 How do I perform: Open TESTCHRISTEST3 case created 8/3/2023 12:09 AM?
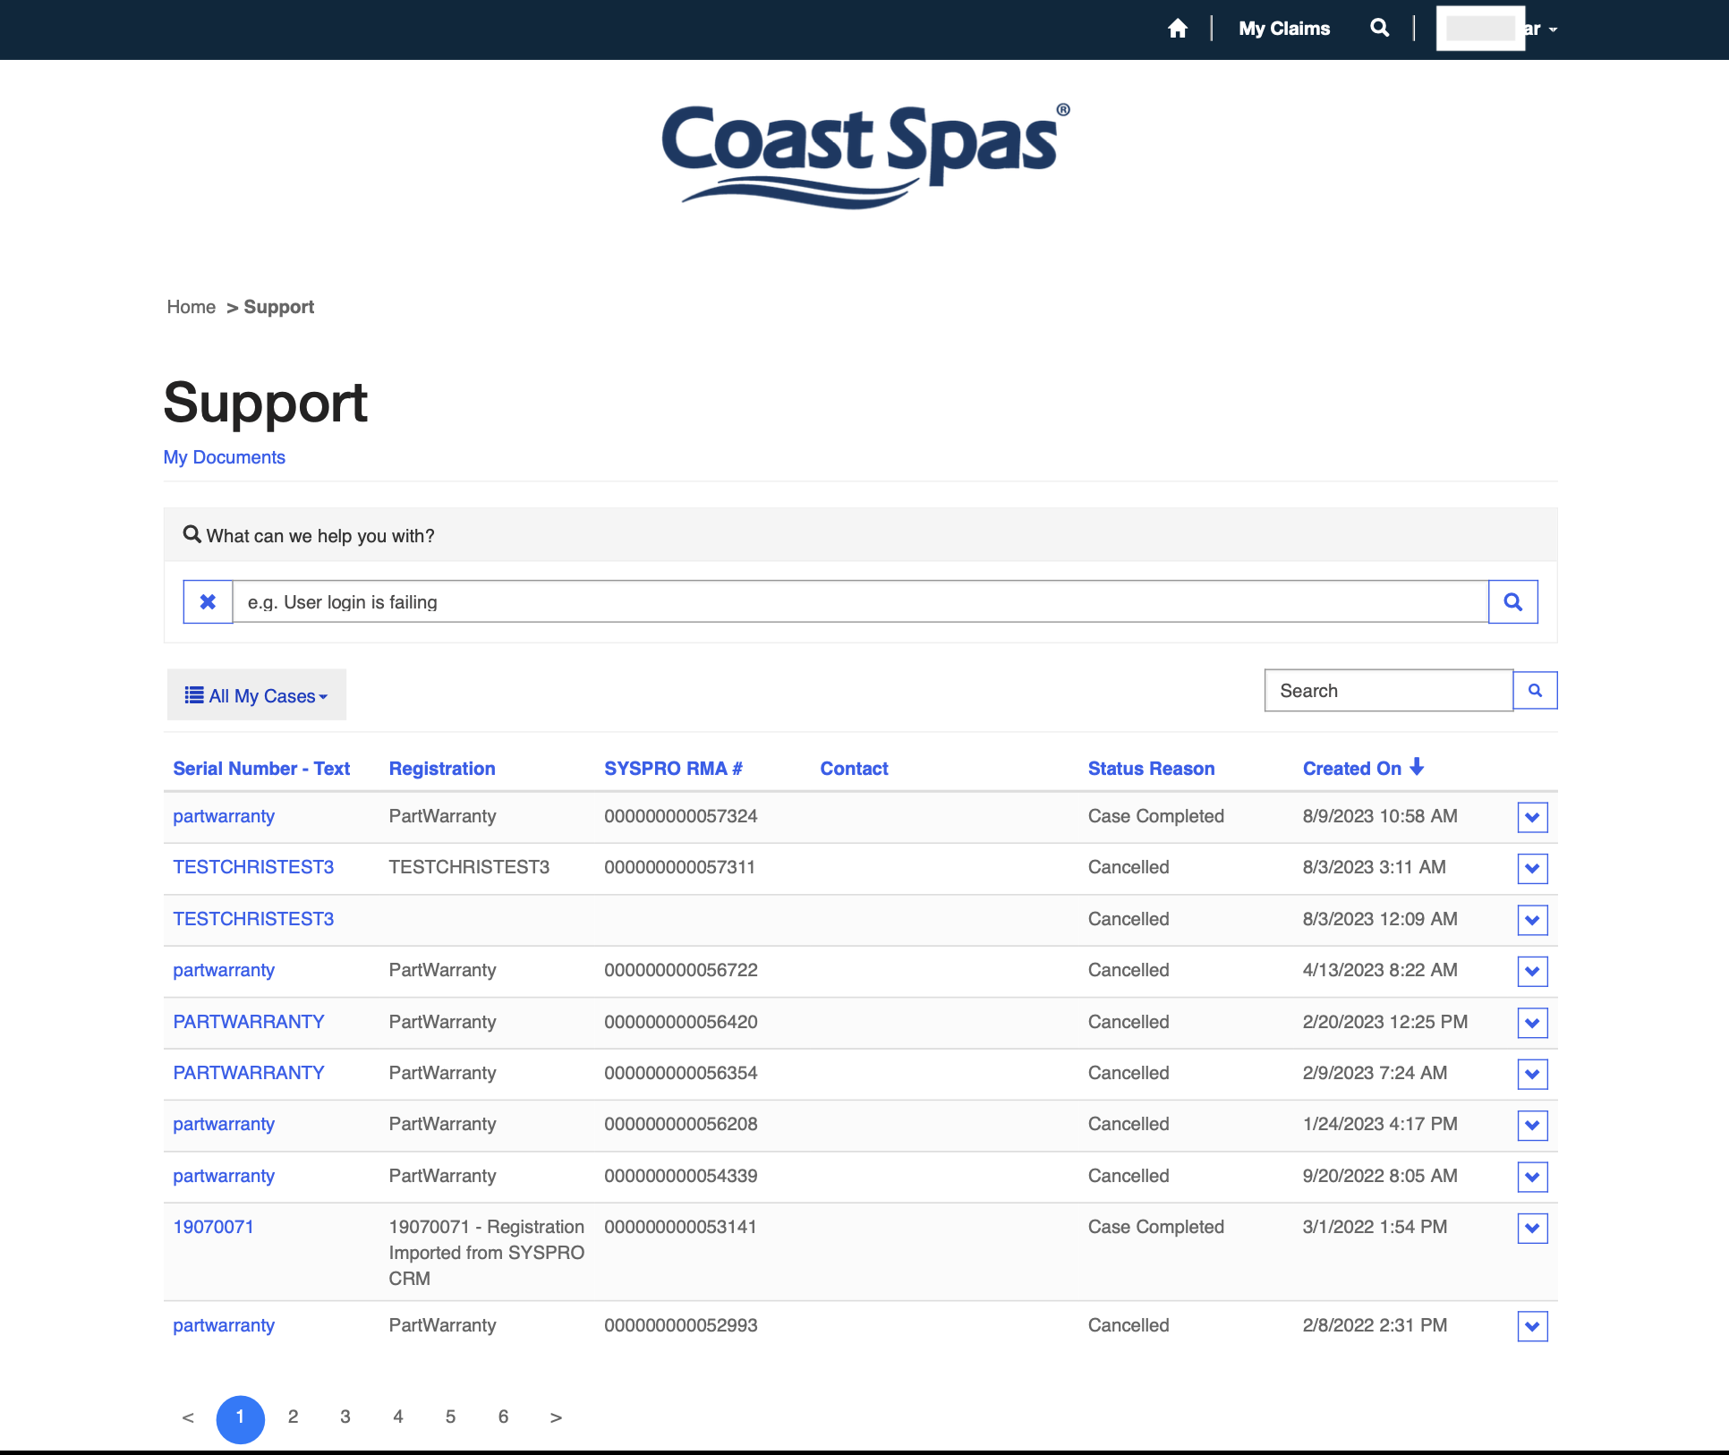[x=253, y=919]
